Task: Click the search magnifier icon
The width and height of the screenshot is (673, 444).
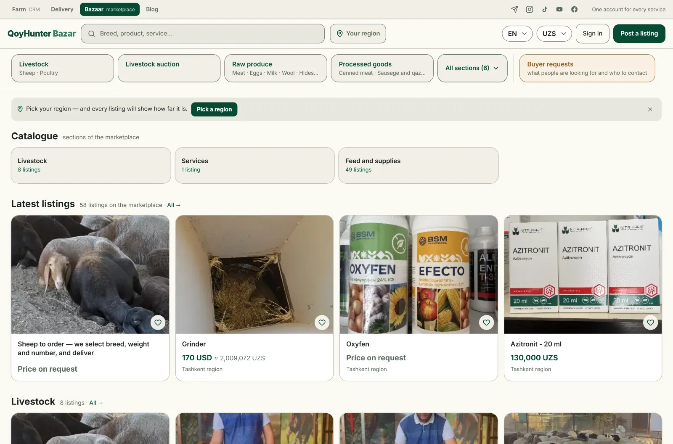Action: pyautogui.click(x=91, y=34)
